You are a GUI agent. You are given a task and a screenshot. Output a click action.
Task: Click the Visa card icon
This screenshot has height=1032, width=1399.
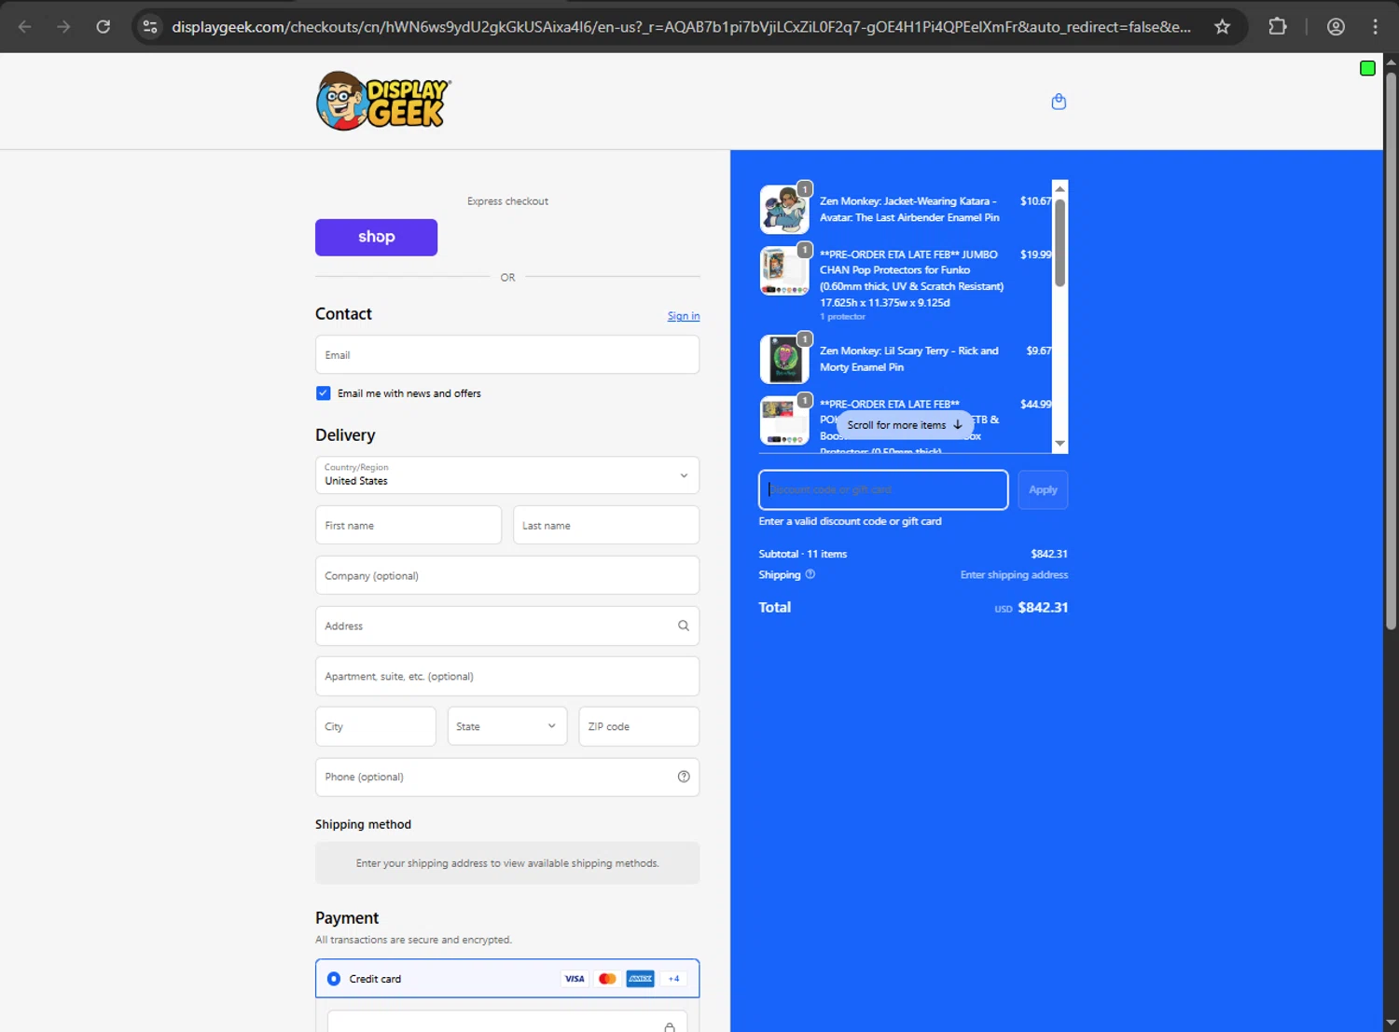point(575,979)
